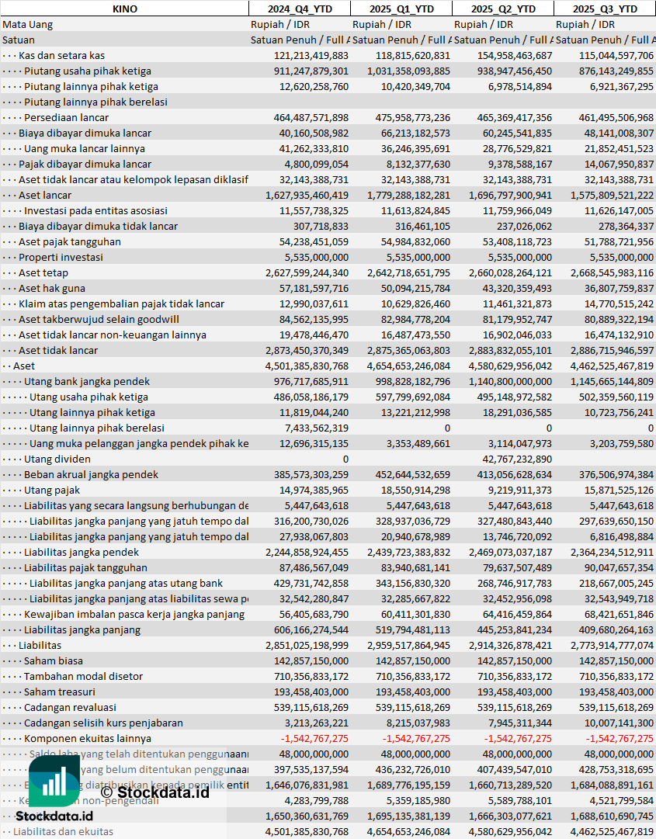Screen dimensions: 656x839
Task: Select the 2024_Q4_YTD column header
Action: coord(300,9)
